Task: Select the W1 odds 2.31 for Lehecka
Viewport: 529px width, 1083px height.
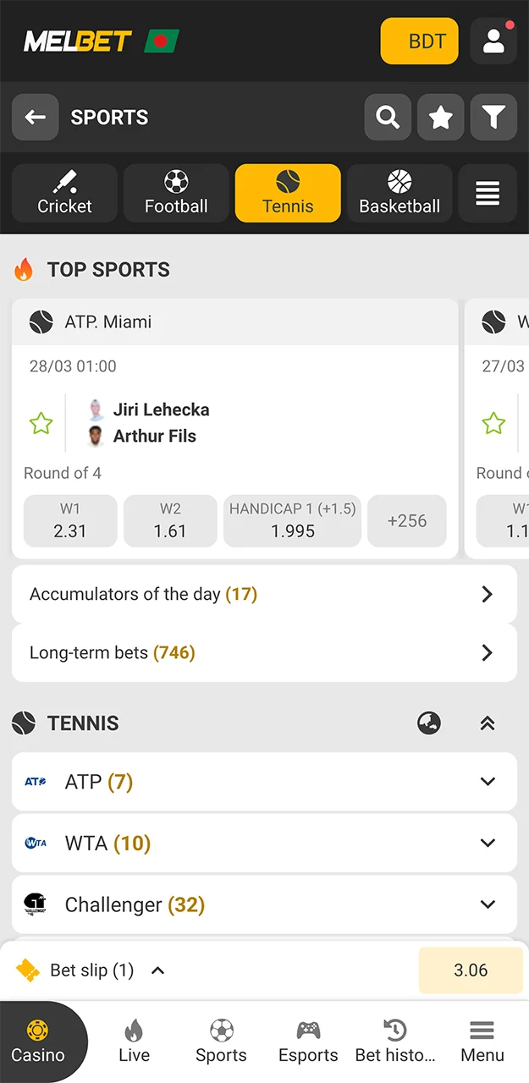Action: click(70, 521)
